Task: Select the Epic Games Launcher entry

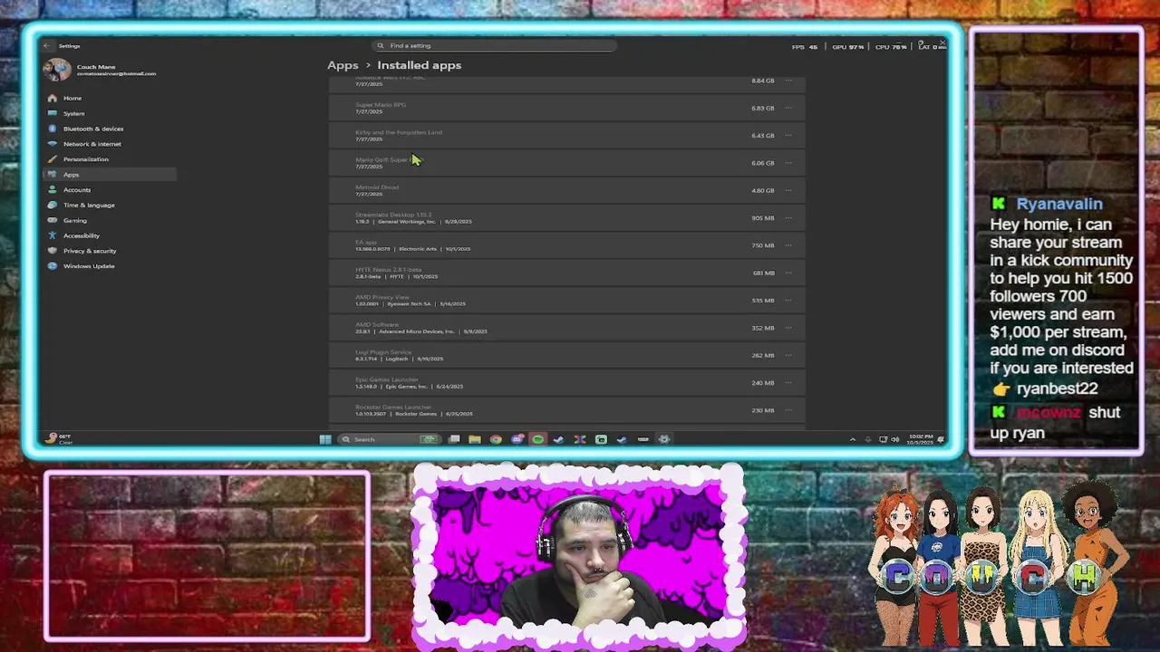Action: 566,382
